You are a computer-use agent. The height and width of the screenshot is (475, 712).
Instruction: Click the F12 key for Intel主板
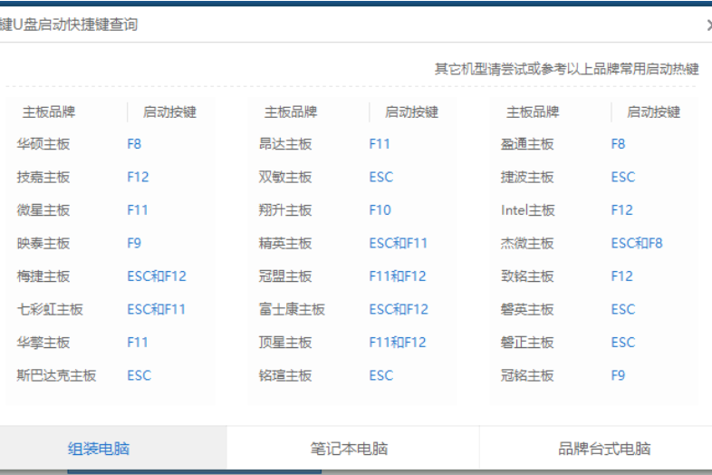point(622,210)
